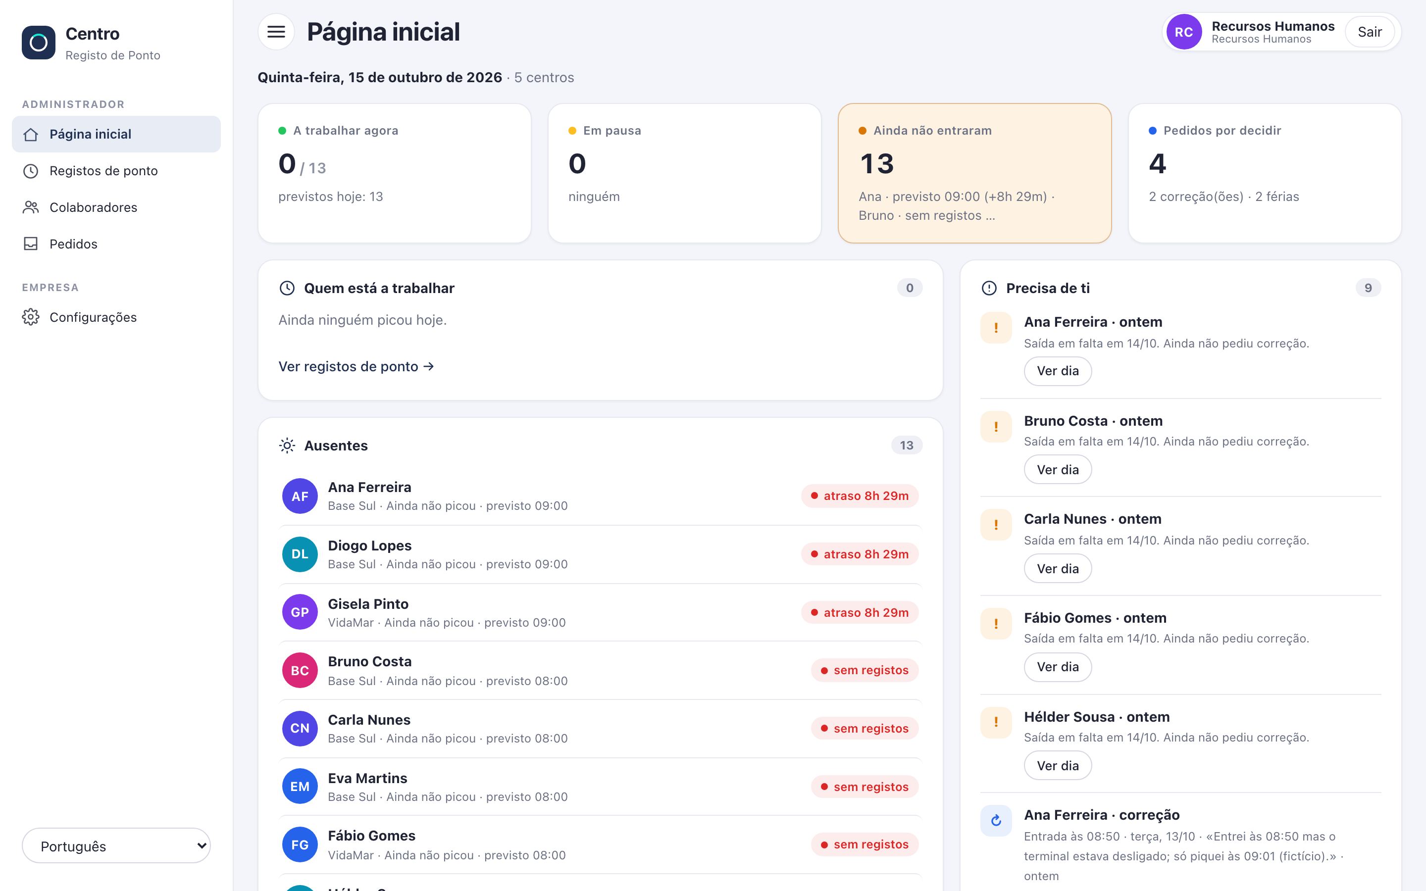Click atraso 8h 29m badge for Gisela Pinto

tap(860, 612)
